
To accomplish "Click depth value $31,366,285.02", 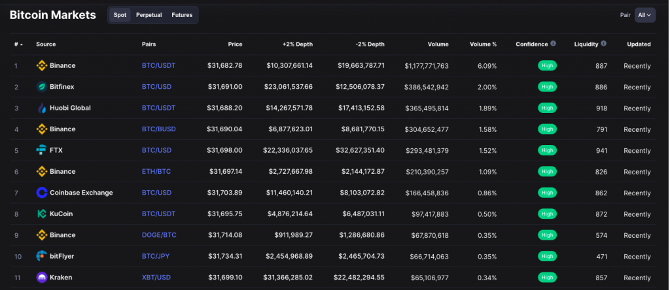I will [x=289, y=277].
